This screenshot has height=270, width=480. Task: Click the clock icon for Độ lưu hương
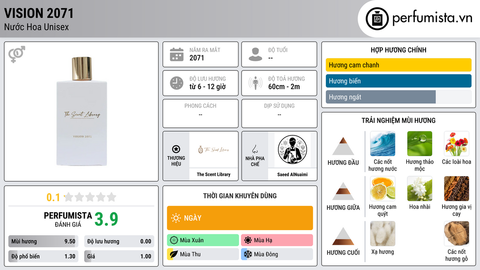[x=177, y=83]
